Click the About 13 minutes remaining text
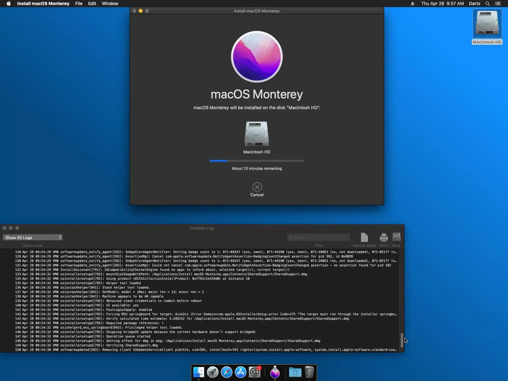 pos(257,169)
